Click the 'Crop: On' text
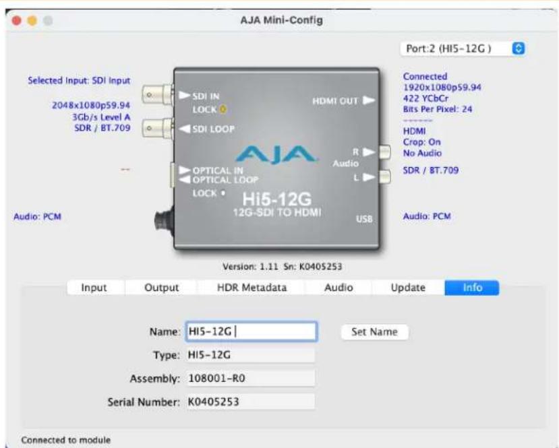The width and height of the screenshot is (559, 448). (x=421, y=142)
